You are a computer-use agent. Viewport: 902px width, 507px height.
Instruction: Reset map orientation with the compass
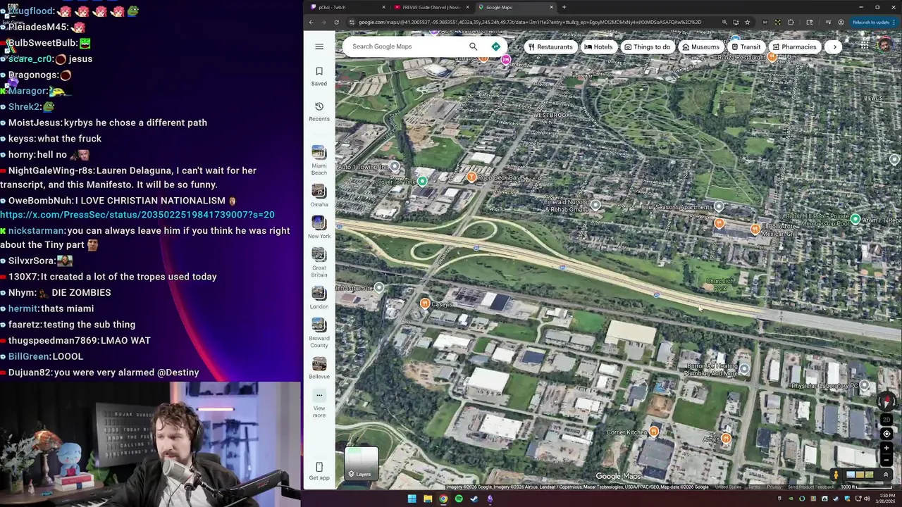(886, 403)
